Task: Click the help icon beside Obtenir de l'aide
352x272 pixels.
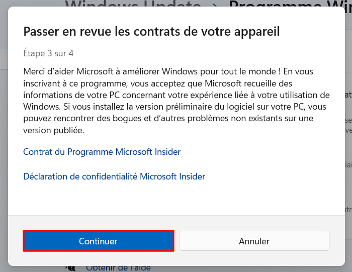Action: 70,268
